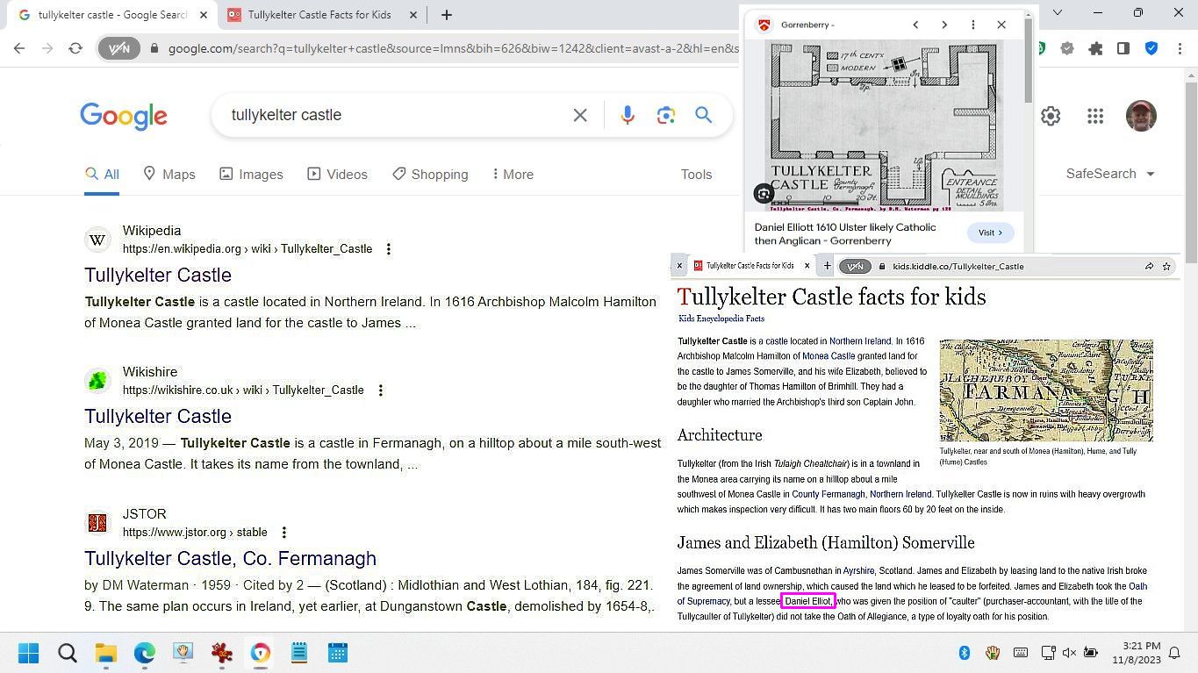Open the Fermanagh map thumbnail in Kiddle article
Image resolution: width=1198 pixels, height=673 pixels.
[x=1046, y=390]
